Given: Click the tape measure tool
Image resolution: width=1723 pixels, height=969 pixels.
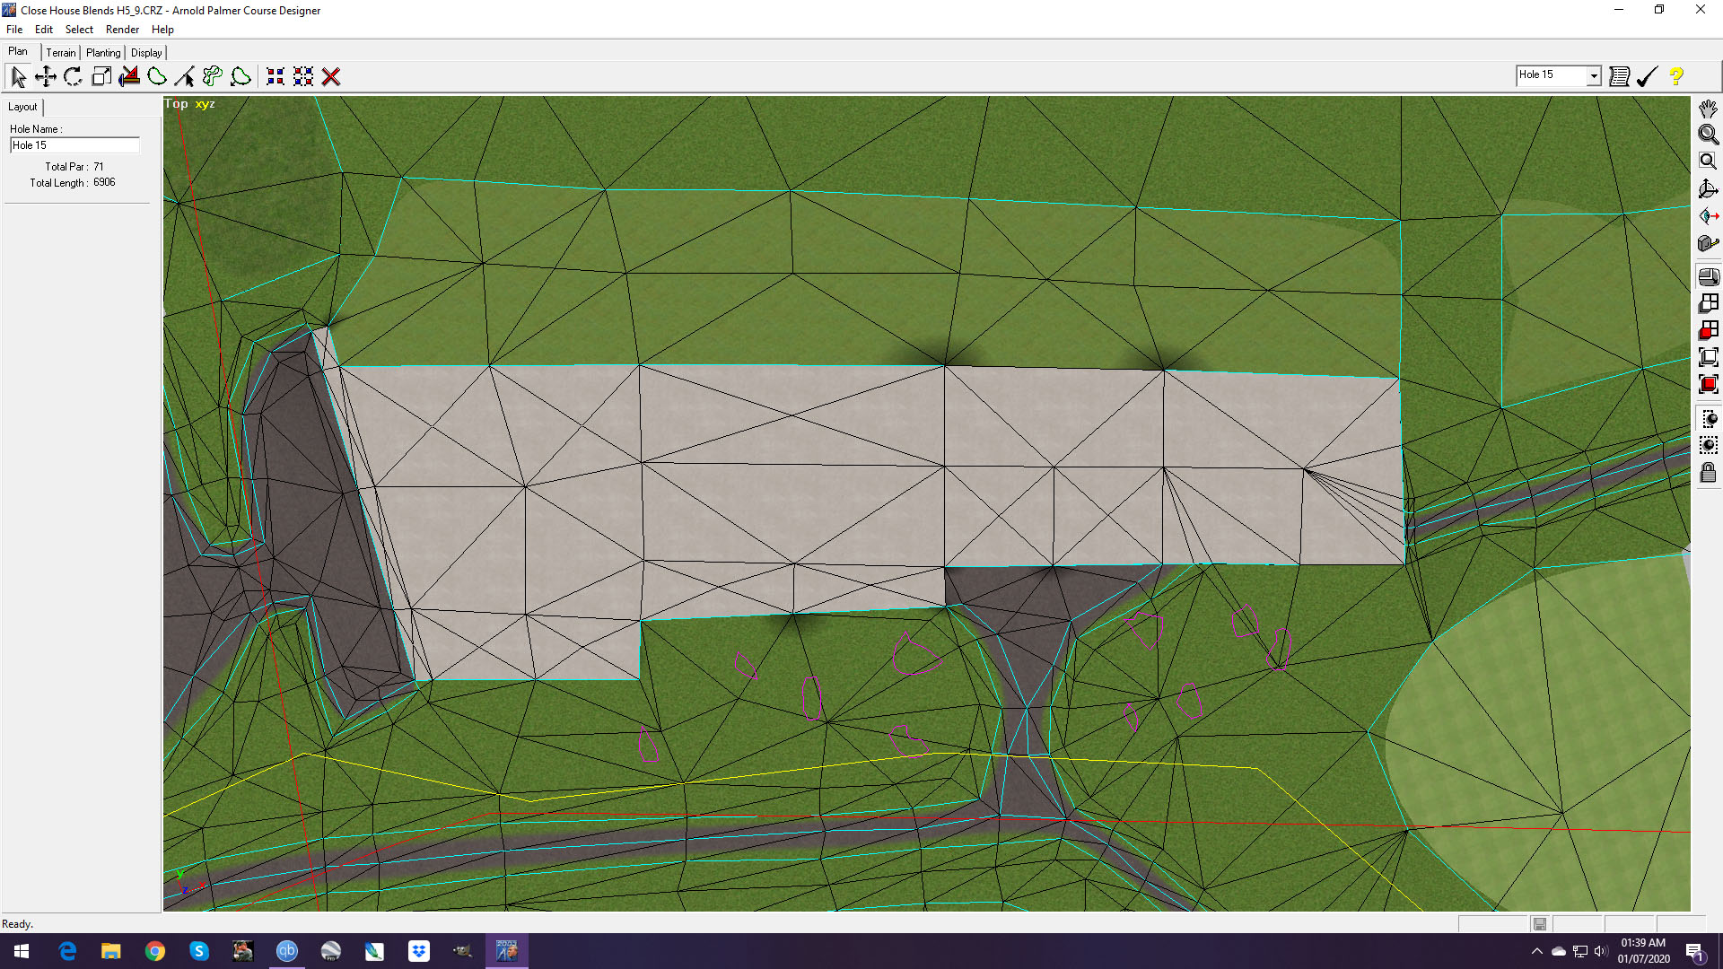Looking at the screenshot, I should click(1708, 243).
